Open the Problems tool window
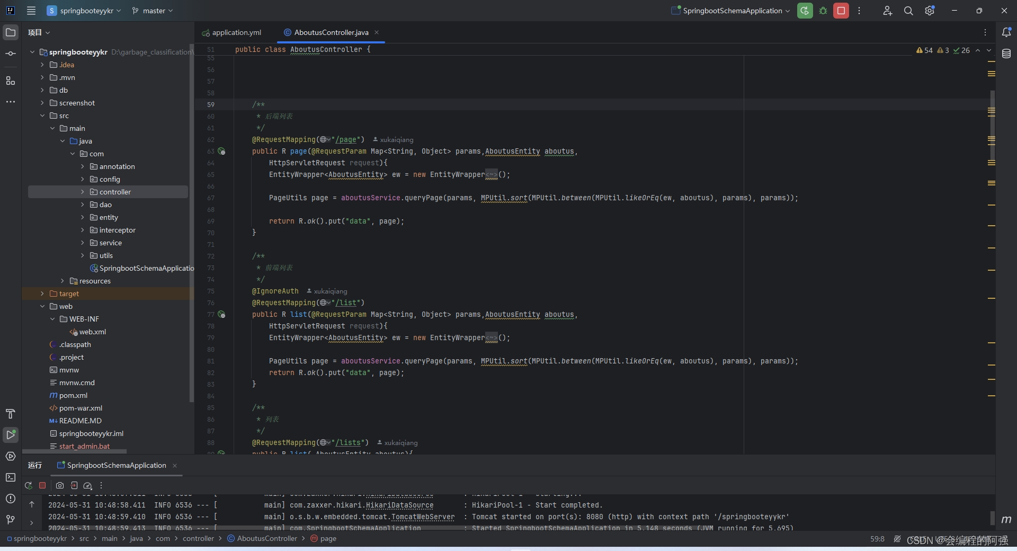 (x=11, y=499)
